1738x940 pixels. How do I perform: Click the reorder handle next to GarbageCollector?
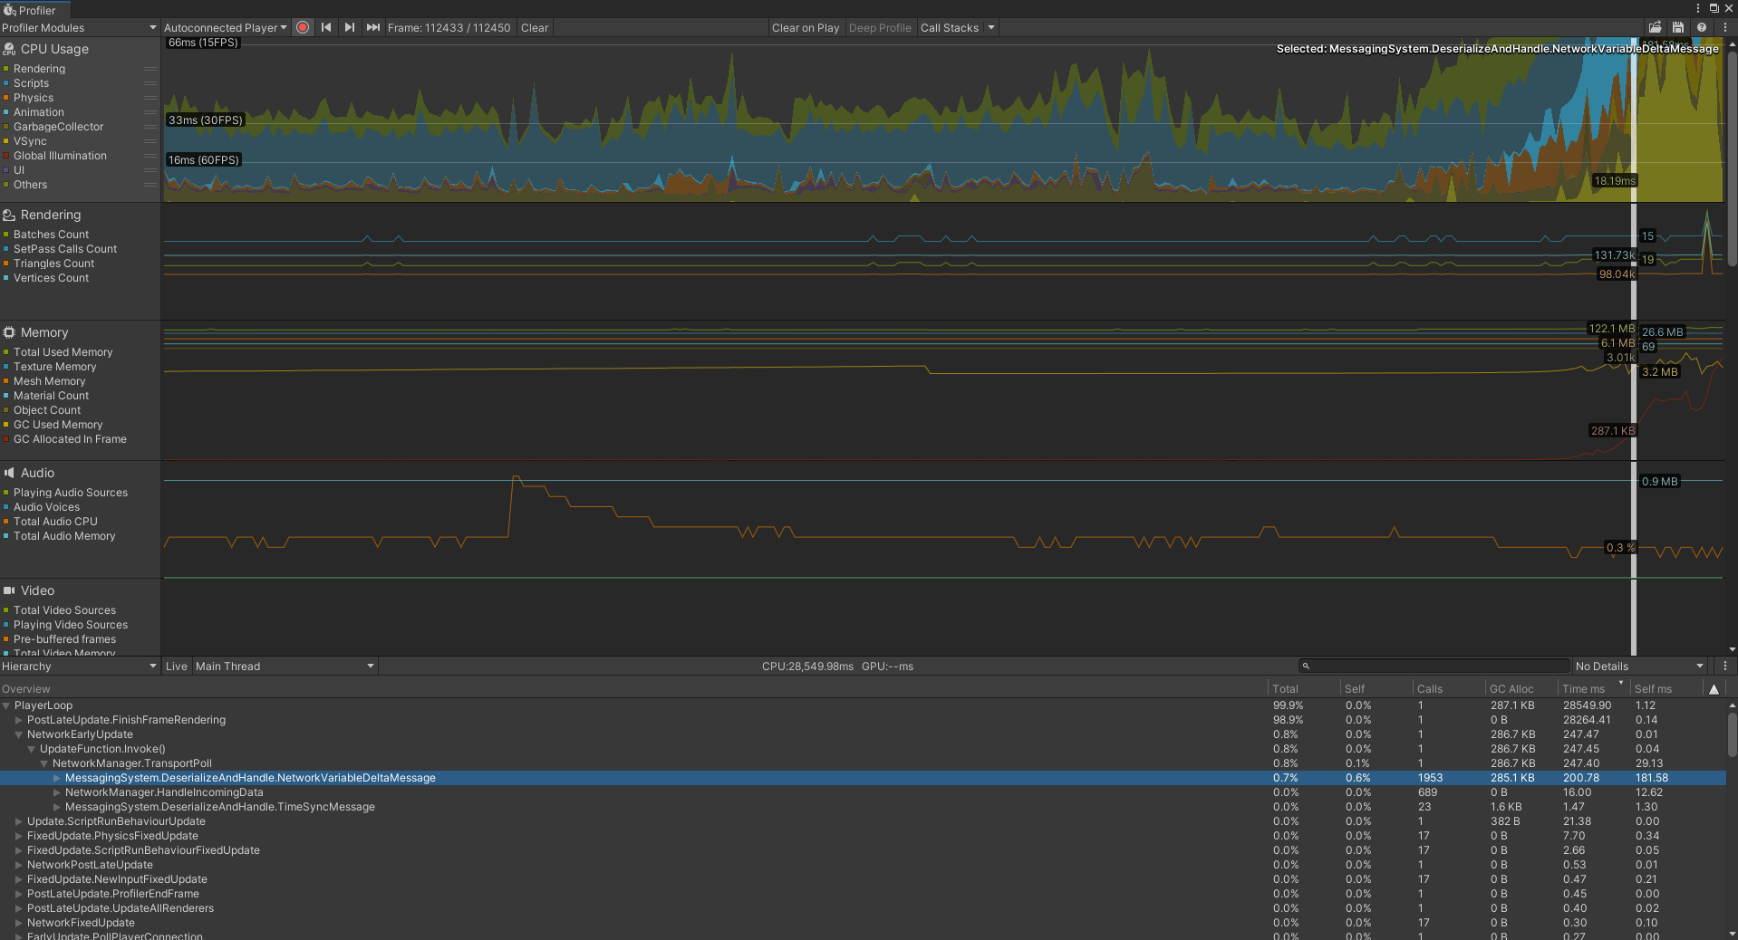pyautogui.click(x=150, y=127)
